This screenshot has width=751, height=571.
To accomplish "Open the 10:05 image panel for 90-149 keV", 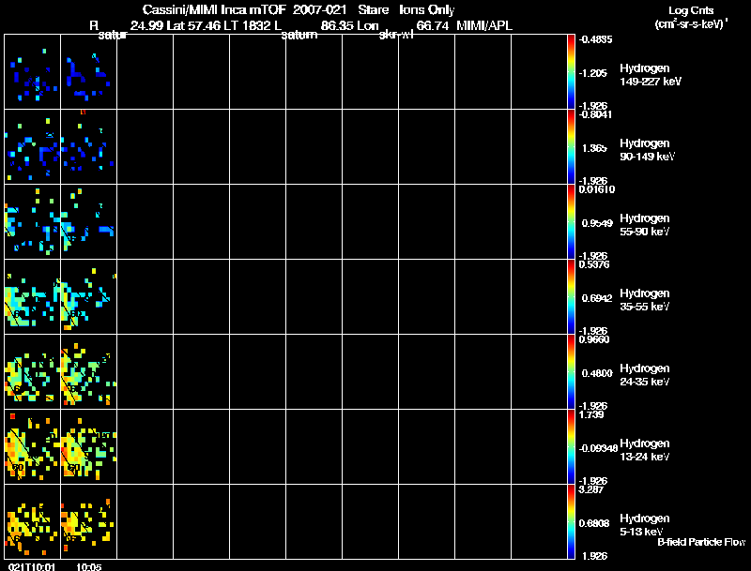I will (88, 147).
